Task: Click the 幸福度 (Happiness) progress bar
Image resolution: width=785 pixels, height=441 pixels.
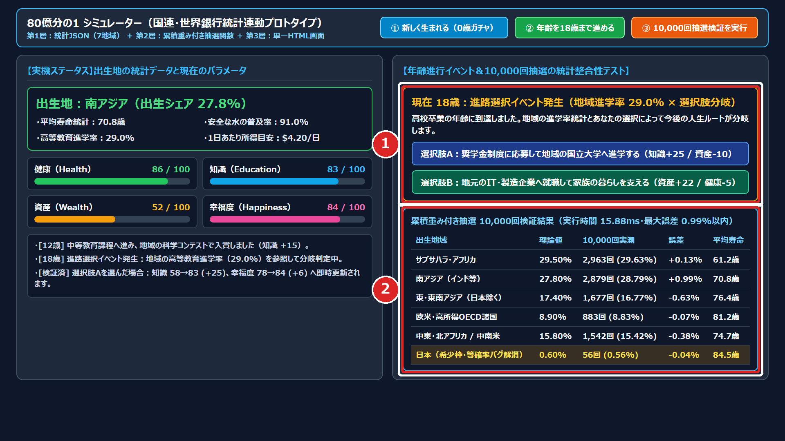Action: click(x=287, y=219)
